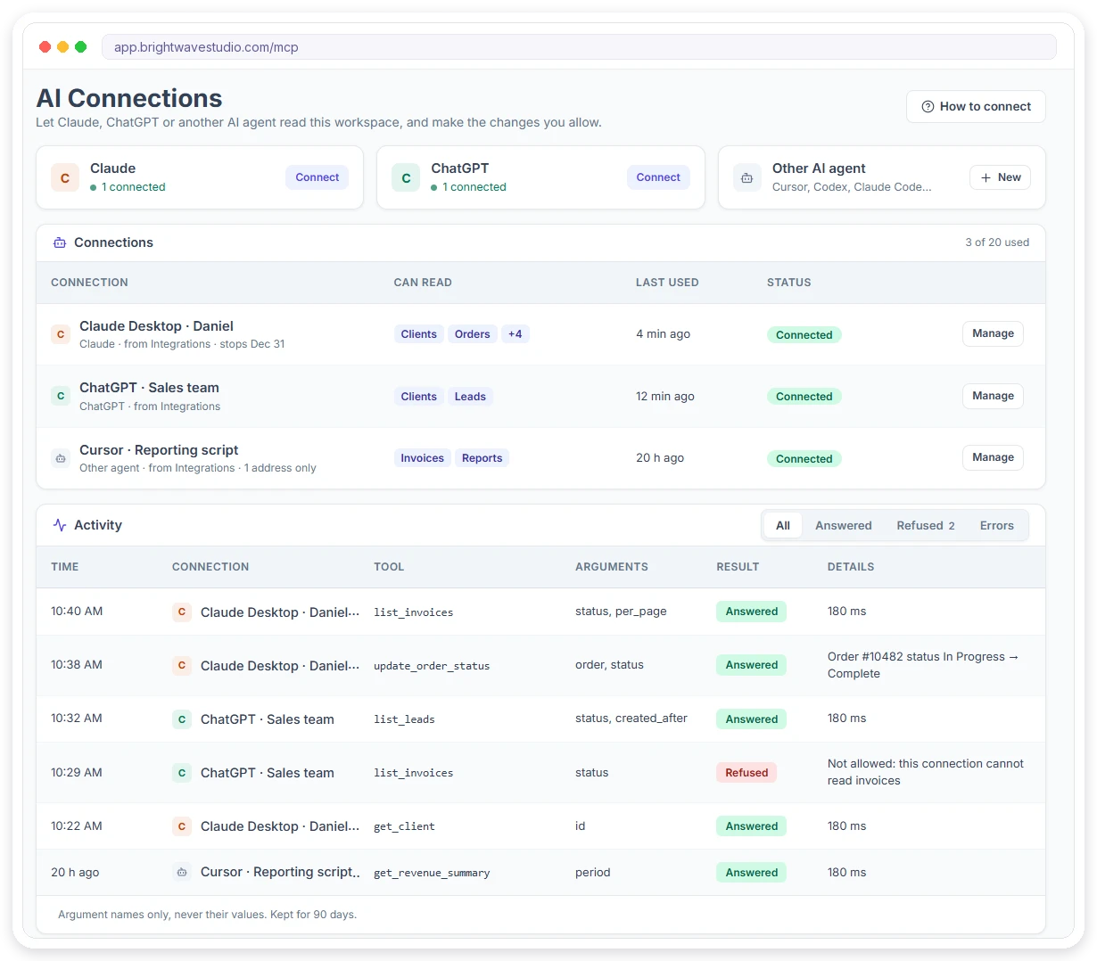Viewport: 1097px width, 961px height.
Task: Click the RESULT column header in Activity
Action: pos(738,567)
